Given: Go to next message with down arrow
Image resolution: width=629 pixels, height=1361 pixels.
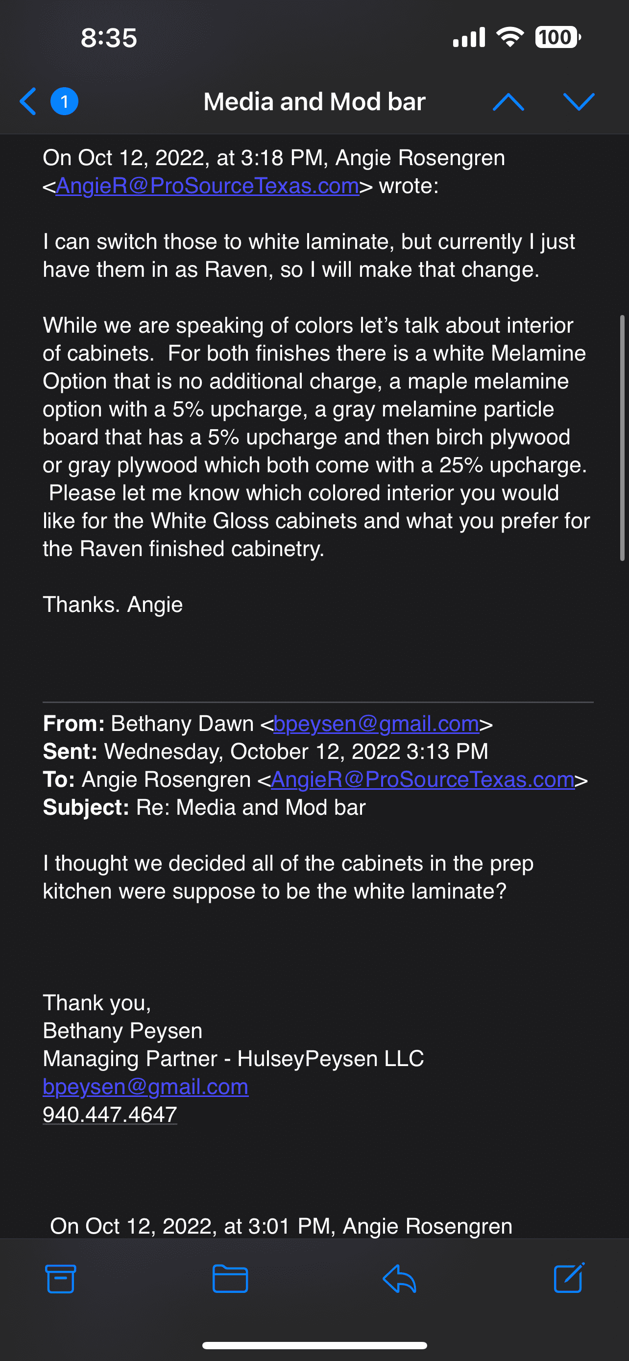Looking at the screenshot, I should click(x=579, y=101).
